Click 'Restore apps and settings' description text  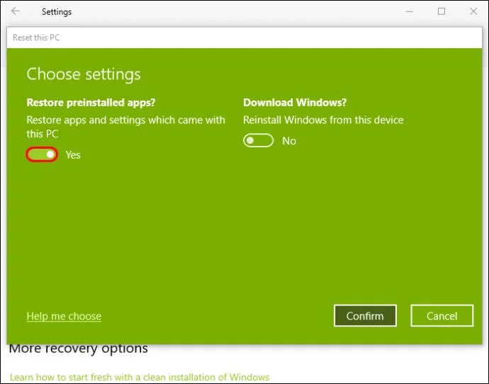click(125, 127)
